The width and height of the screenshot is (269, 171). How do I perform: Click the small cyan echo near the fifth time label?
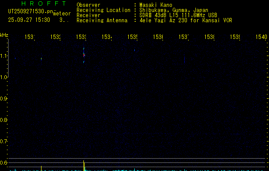(x=134, y=50)
